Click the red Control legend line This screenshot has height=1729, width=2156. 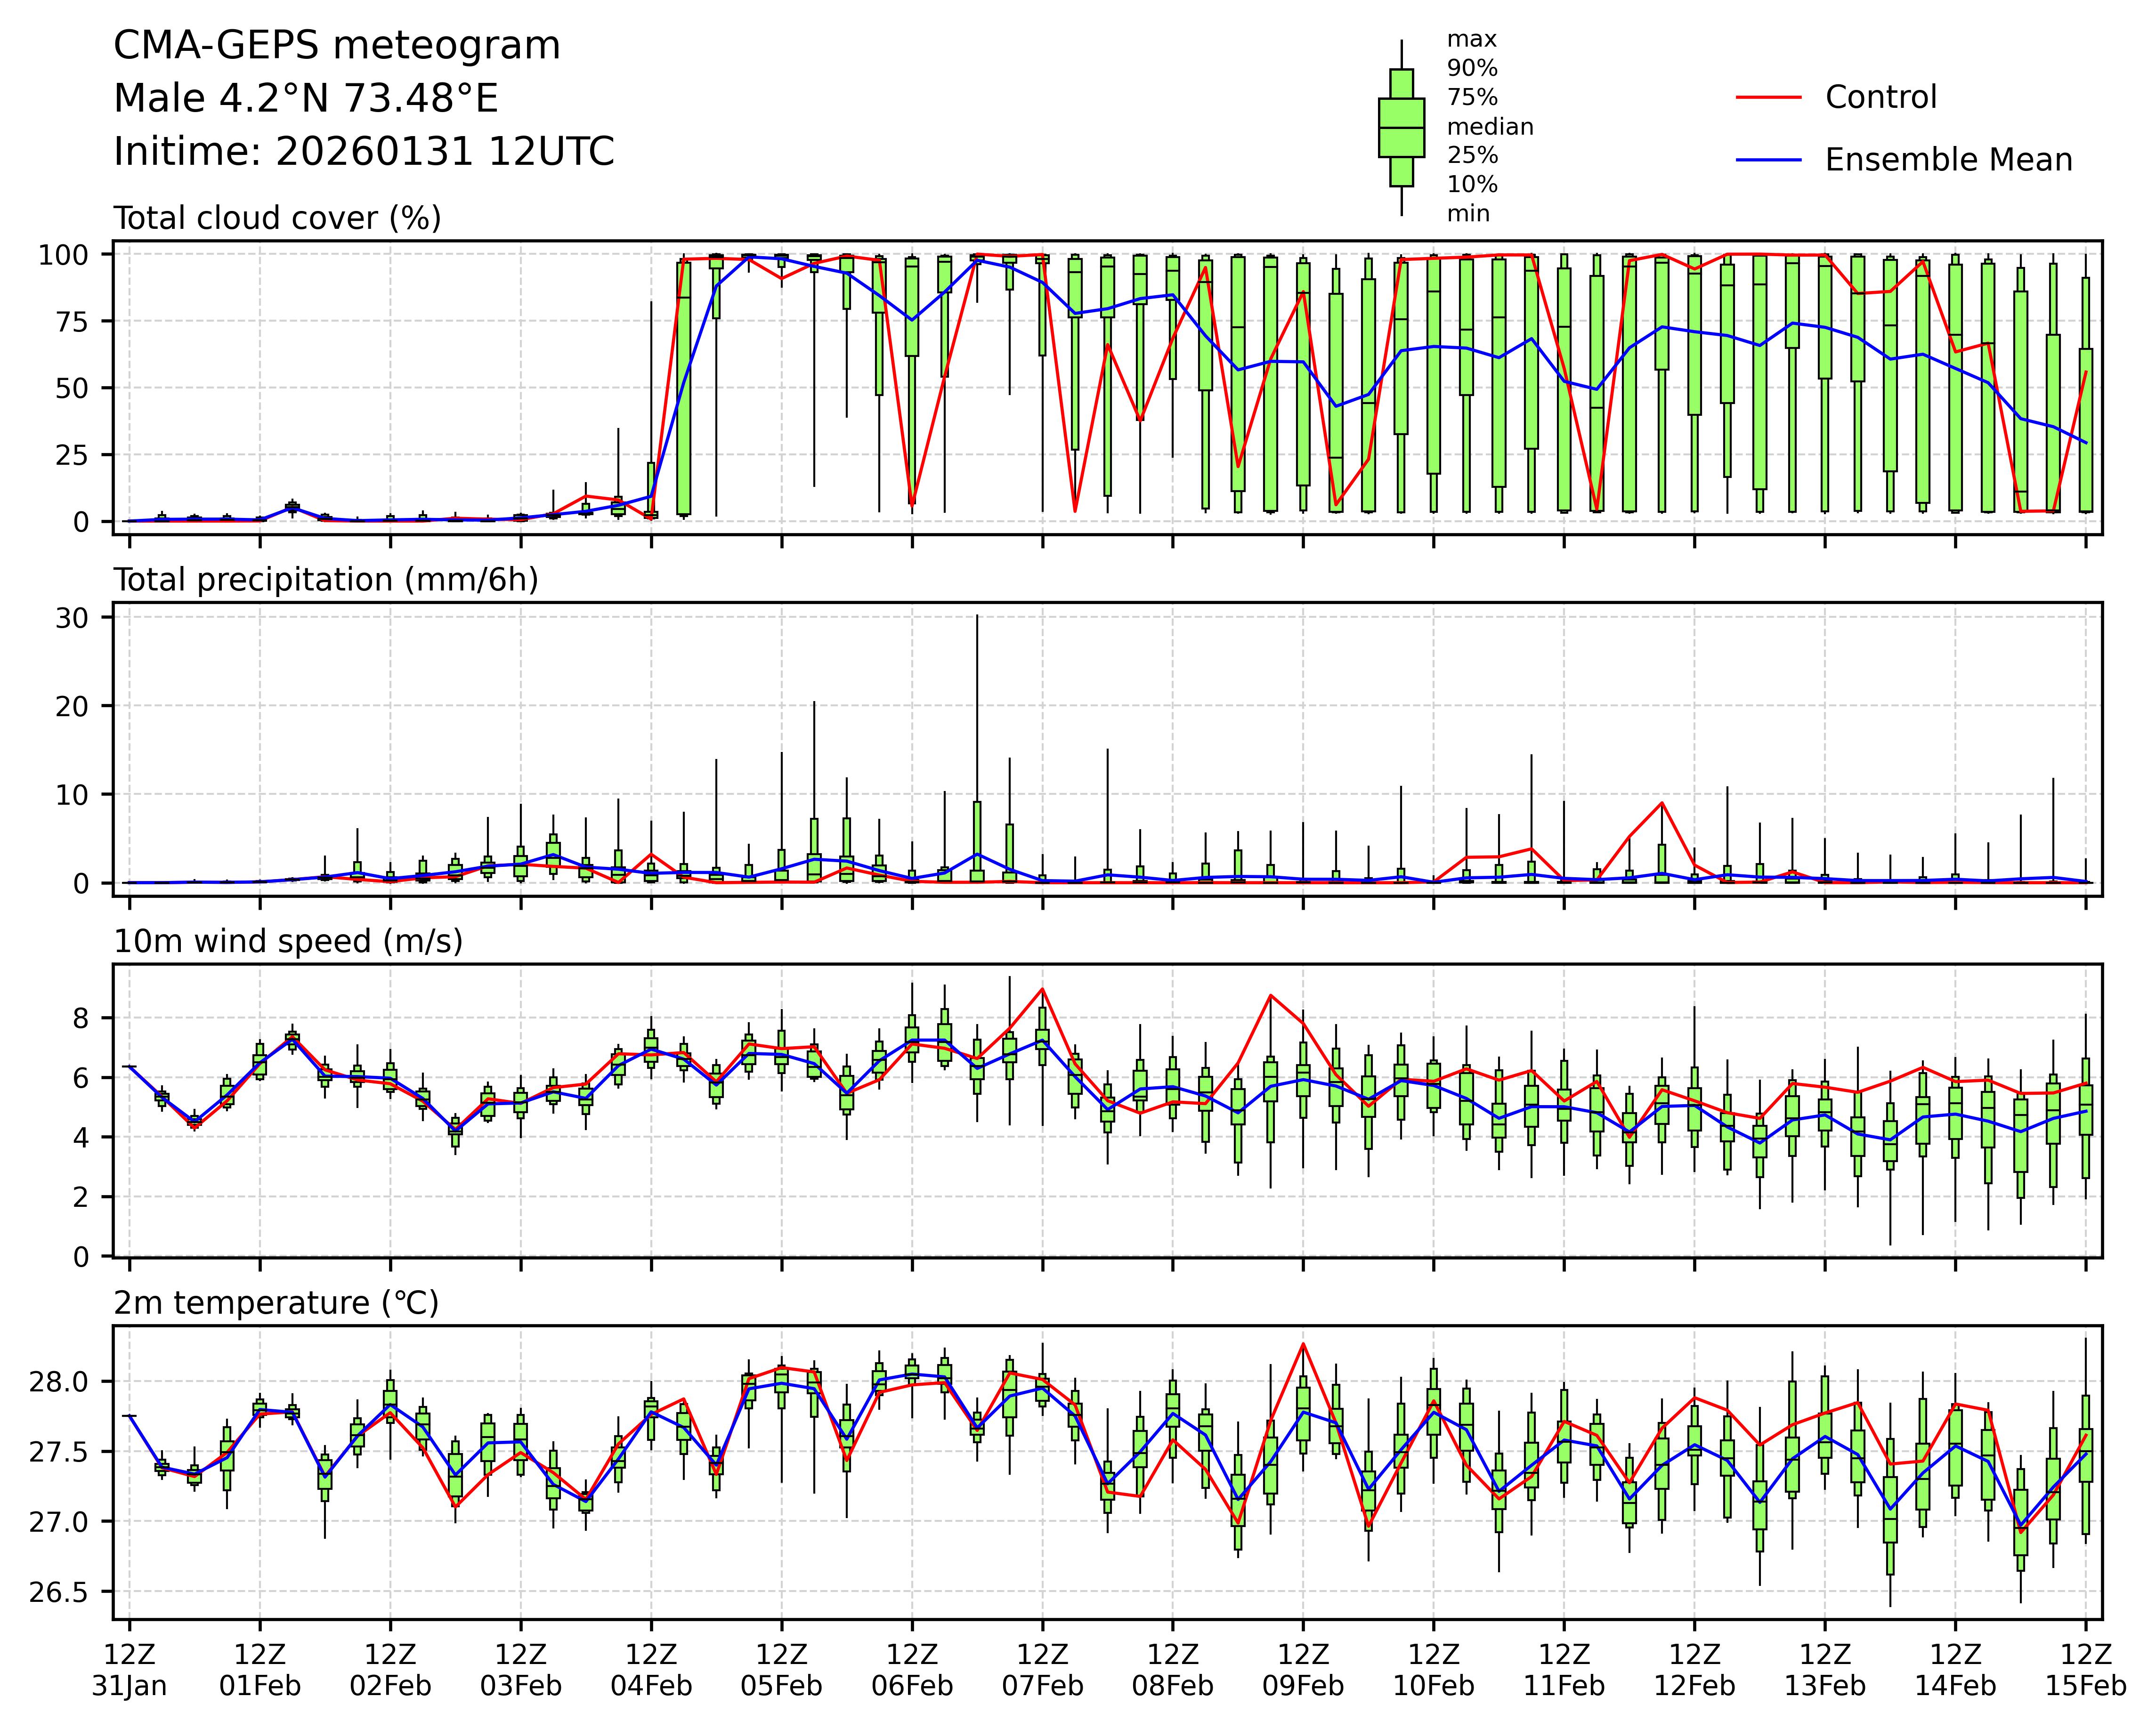(x=1768, y=98)
